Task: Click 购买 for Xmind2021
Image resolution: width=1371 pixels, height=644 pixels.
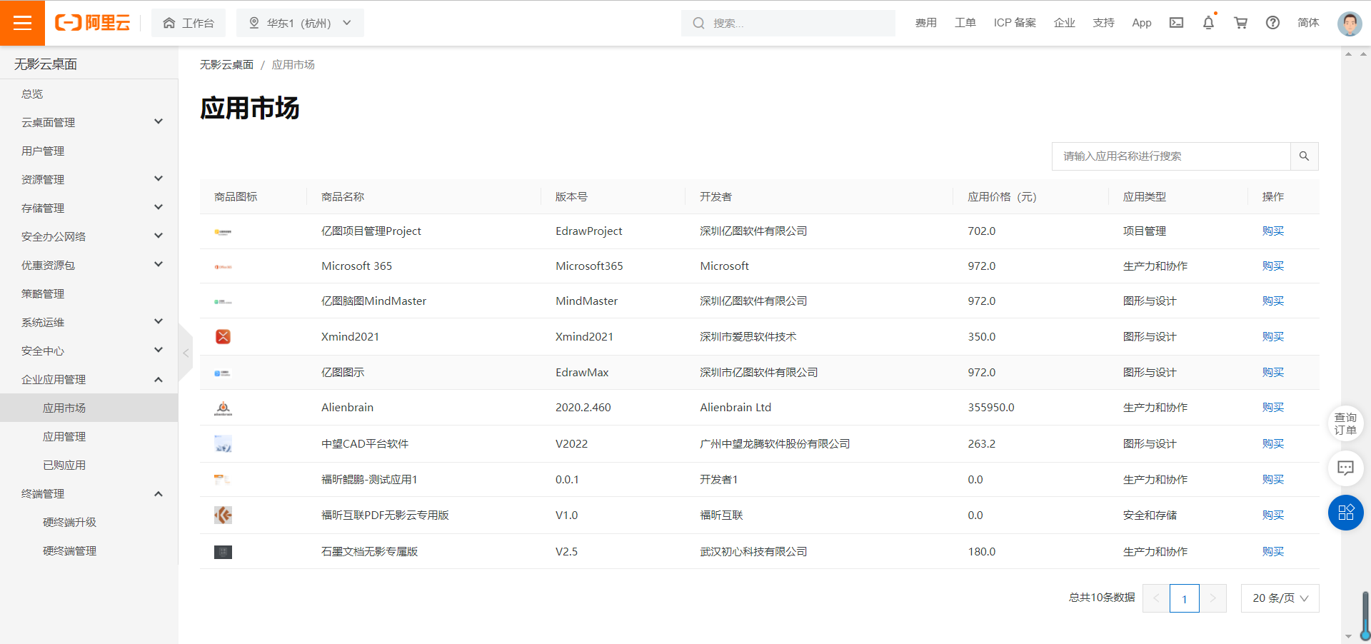Action: 1272,337
